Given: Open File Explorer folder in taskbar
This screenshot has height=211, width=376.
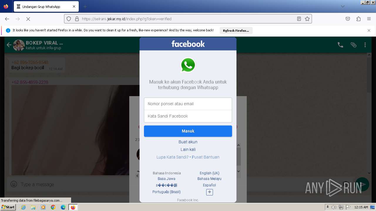Looking at the screenshot, I should pos(33,207).
